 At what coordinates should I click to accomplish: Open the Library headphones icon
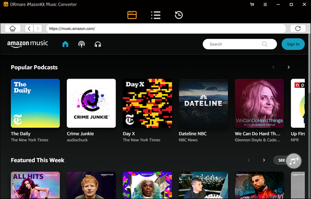point(98,44)
